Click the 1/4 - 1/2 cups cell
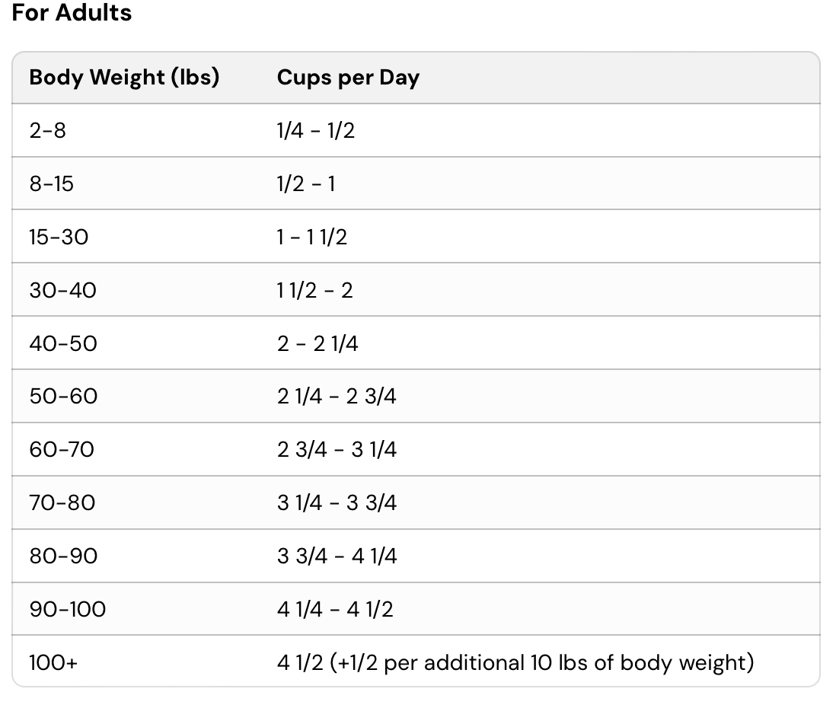The width and height of the screenshot is (836, 708). [x=316, y=131]
